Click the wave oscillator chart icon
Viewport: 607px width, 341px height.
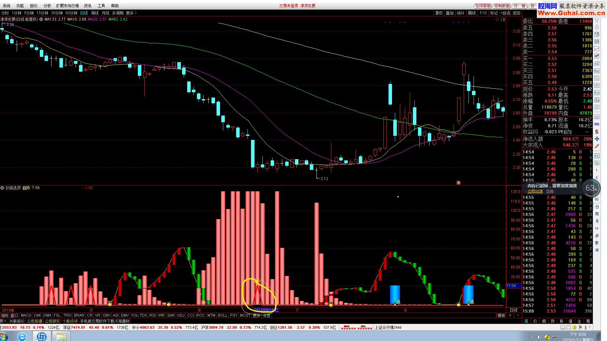pos(597,117)
